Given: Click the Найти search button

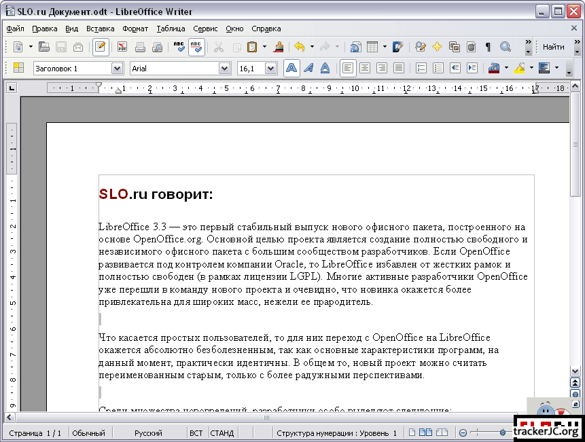Looking at the screenshot, I should click(x=554, y=47).
